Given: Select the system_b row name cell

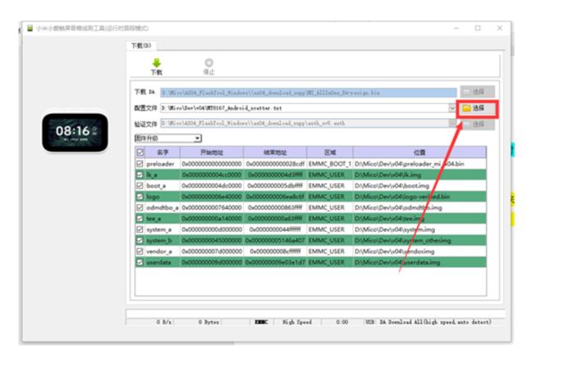Looking at the screenshot, I should 162,240.
